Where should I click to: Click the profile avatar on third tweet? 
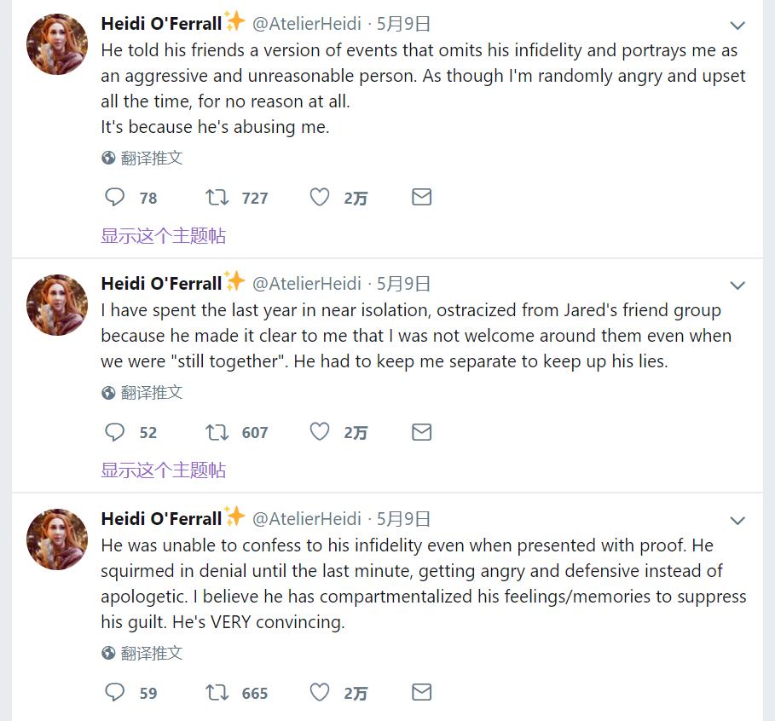[58, 539]
